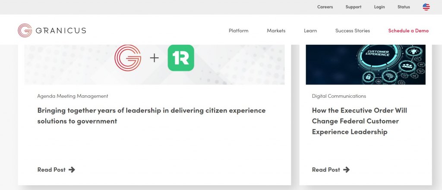Open the US flag language selector
The height and width of the screenshot is (190, 442).
(x=426, y=7)
